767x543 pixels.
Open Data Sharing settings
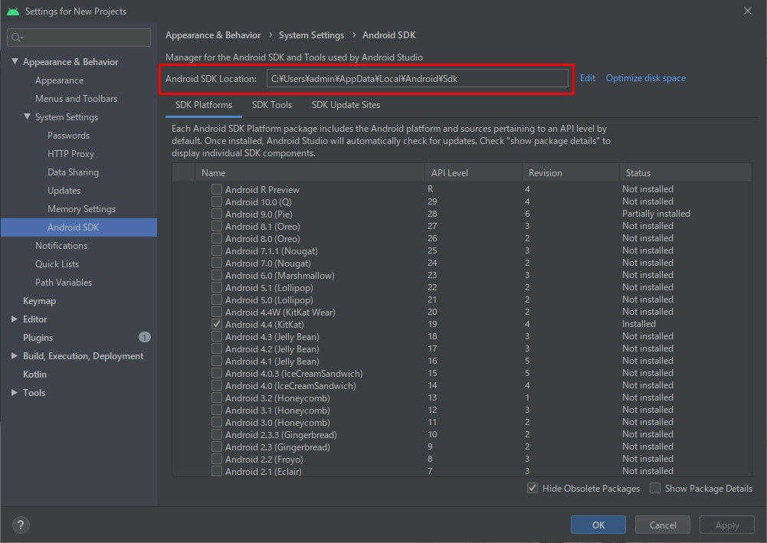(73, 172)
